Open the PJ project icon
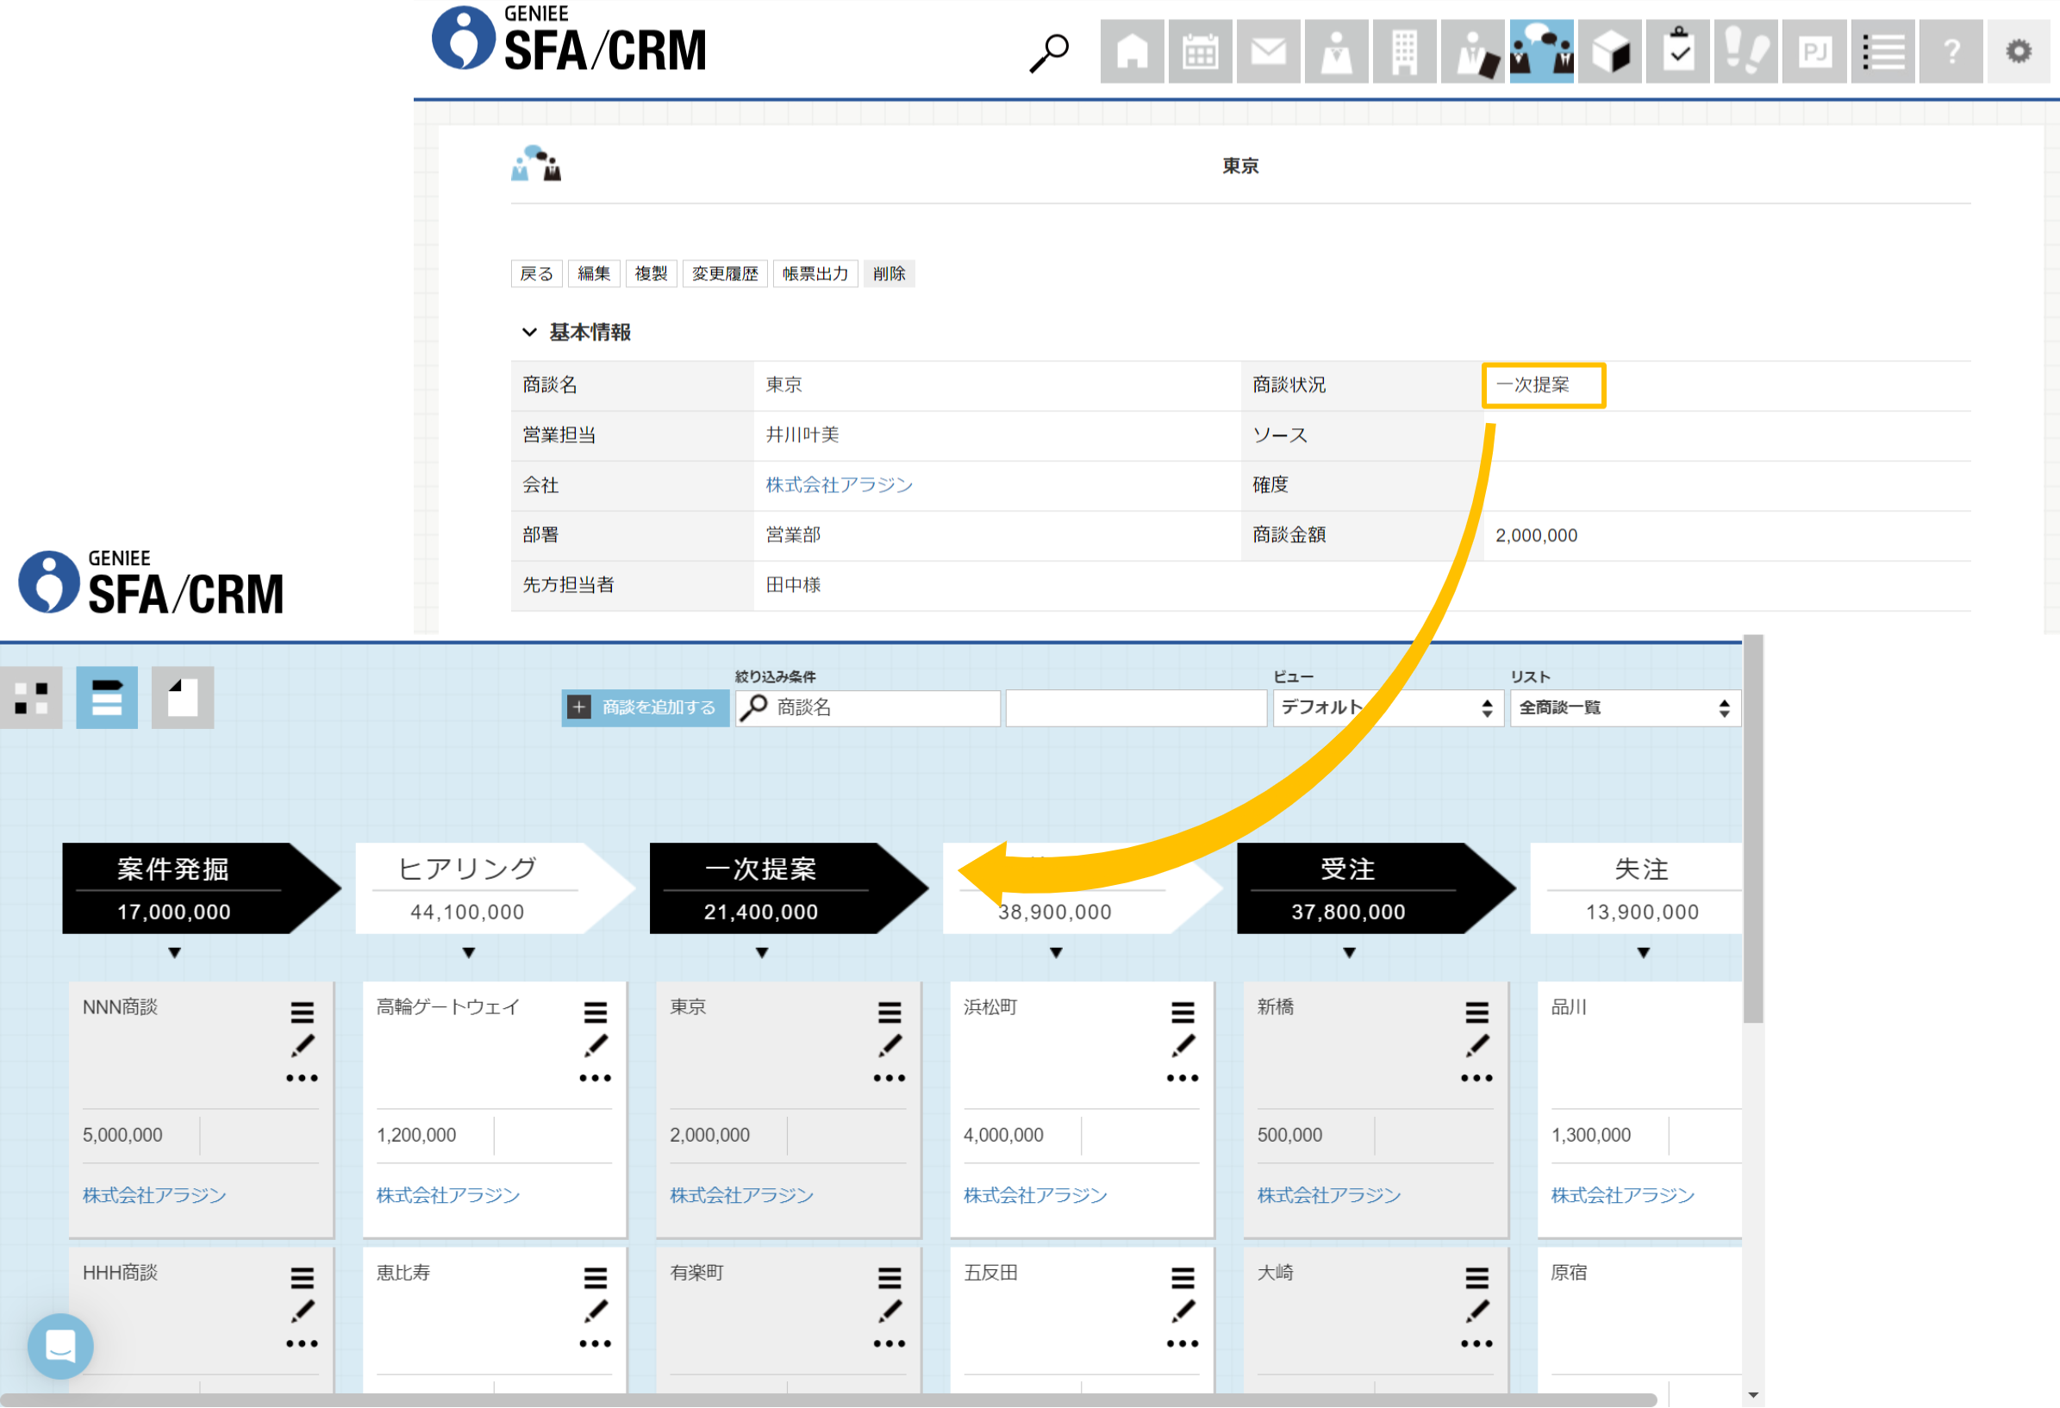The width and height of the screenshot is (2060, 1408). 1814,52
